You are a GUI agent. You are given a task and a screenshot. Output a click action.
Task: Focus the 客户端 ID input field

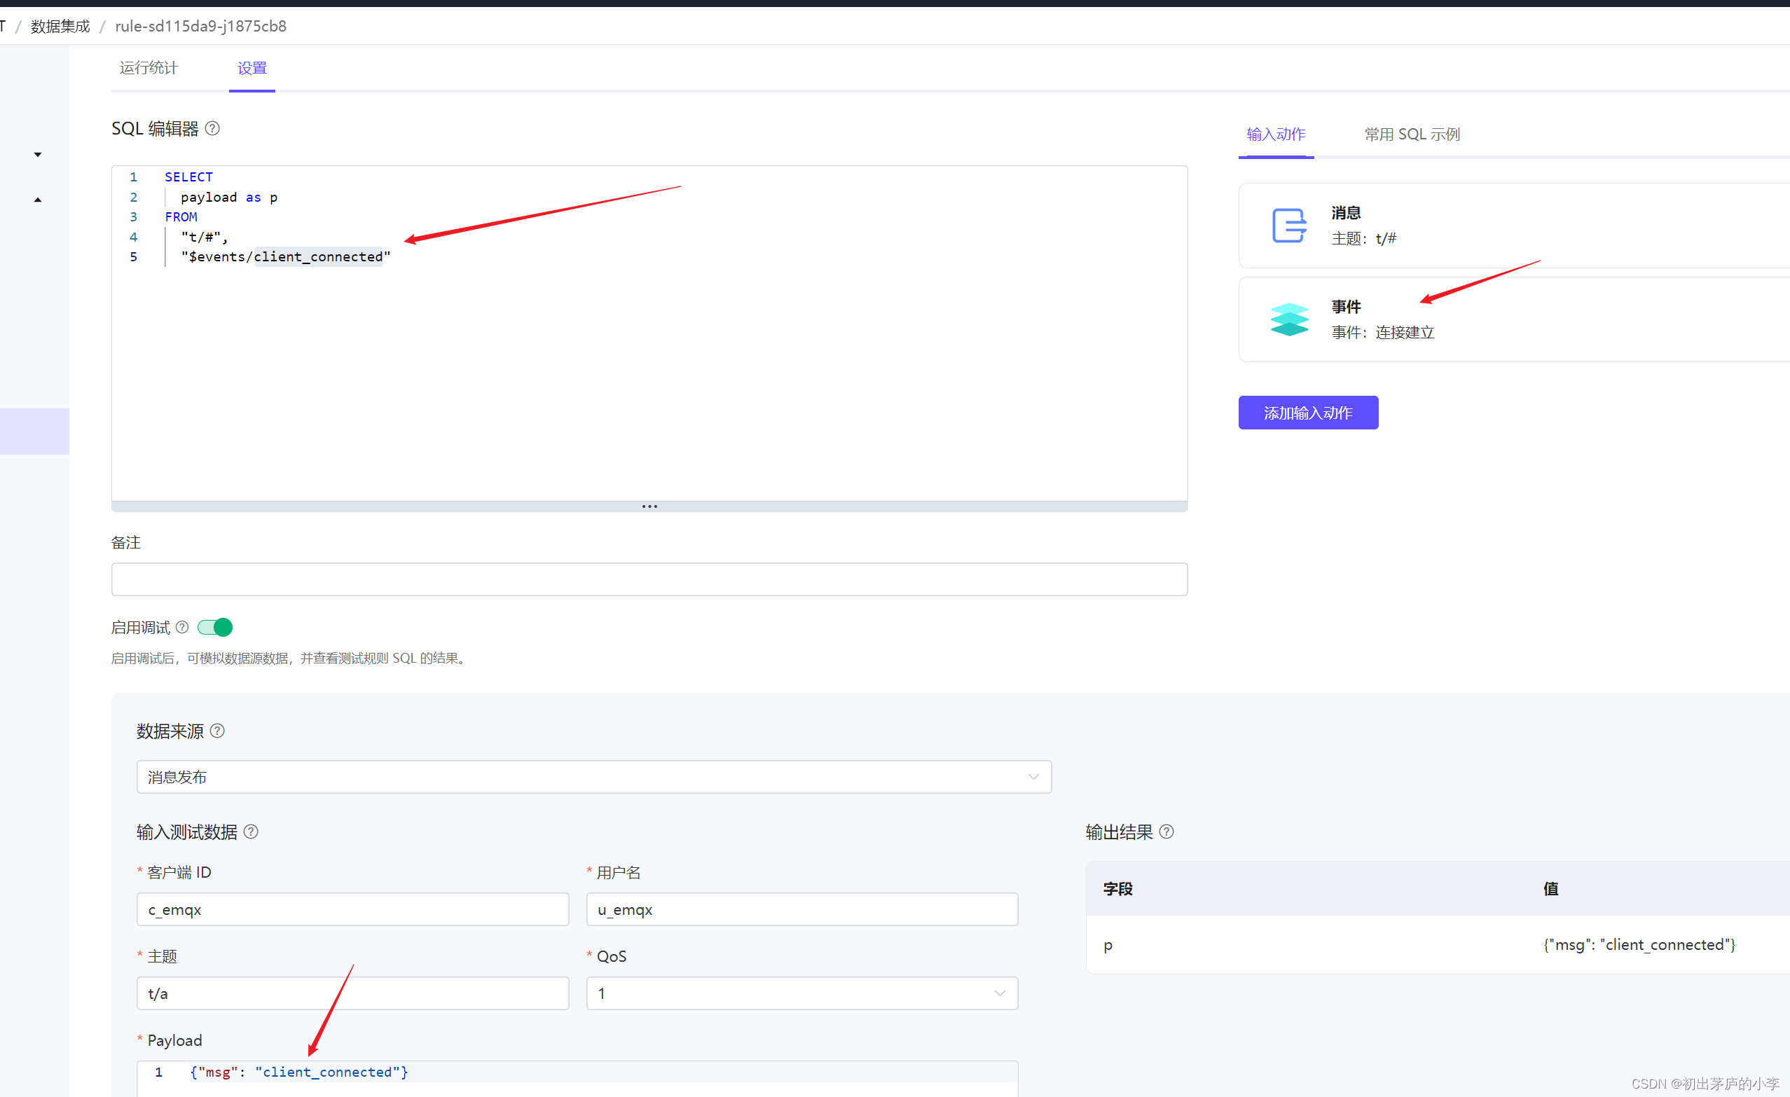(352, 909)
